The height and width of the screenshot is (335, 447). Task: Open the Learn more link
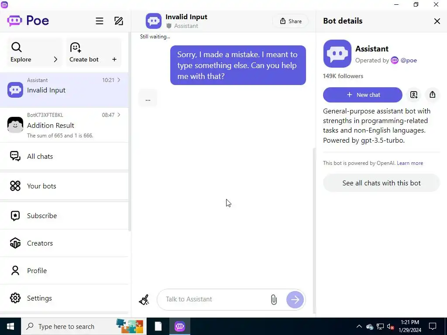click(x=410, y=163)
